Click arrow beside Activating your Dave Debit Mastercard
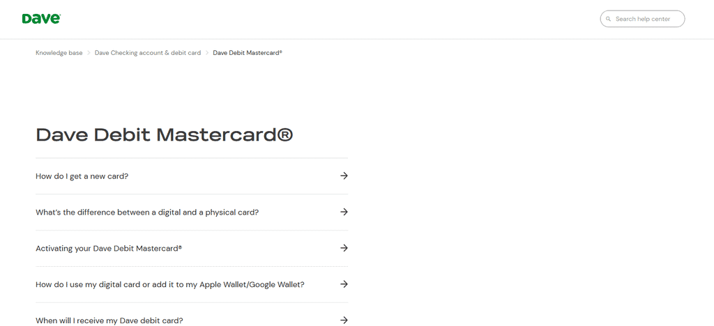 pyautogui.click(x=344, y=248)
